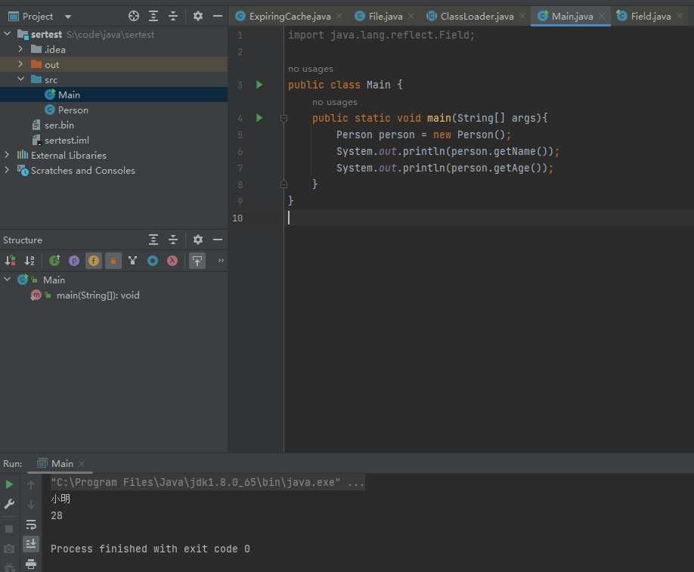Toggle Always Select Opened Element
Image resolution: width=694 pixels, height=572 pixels.
click(197, 261)
